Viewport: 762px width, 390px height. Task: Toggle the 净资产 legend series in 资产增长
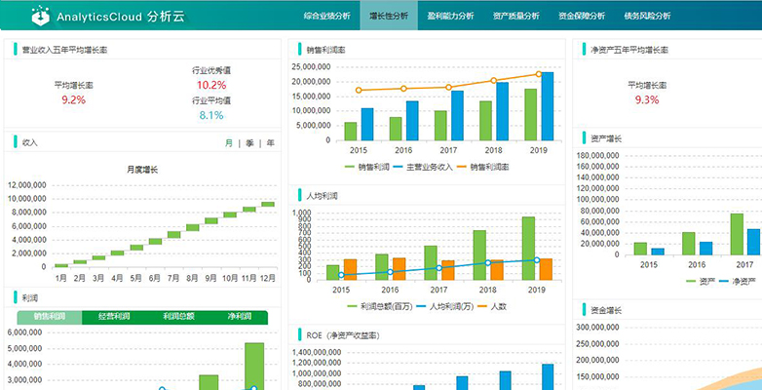click(736, 281)
